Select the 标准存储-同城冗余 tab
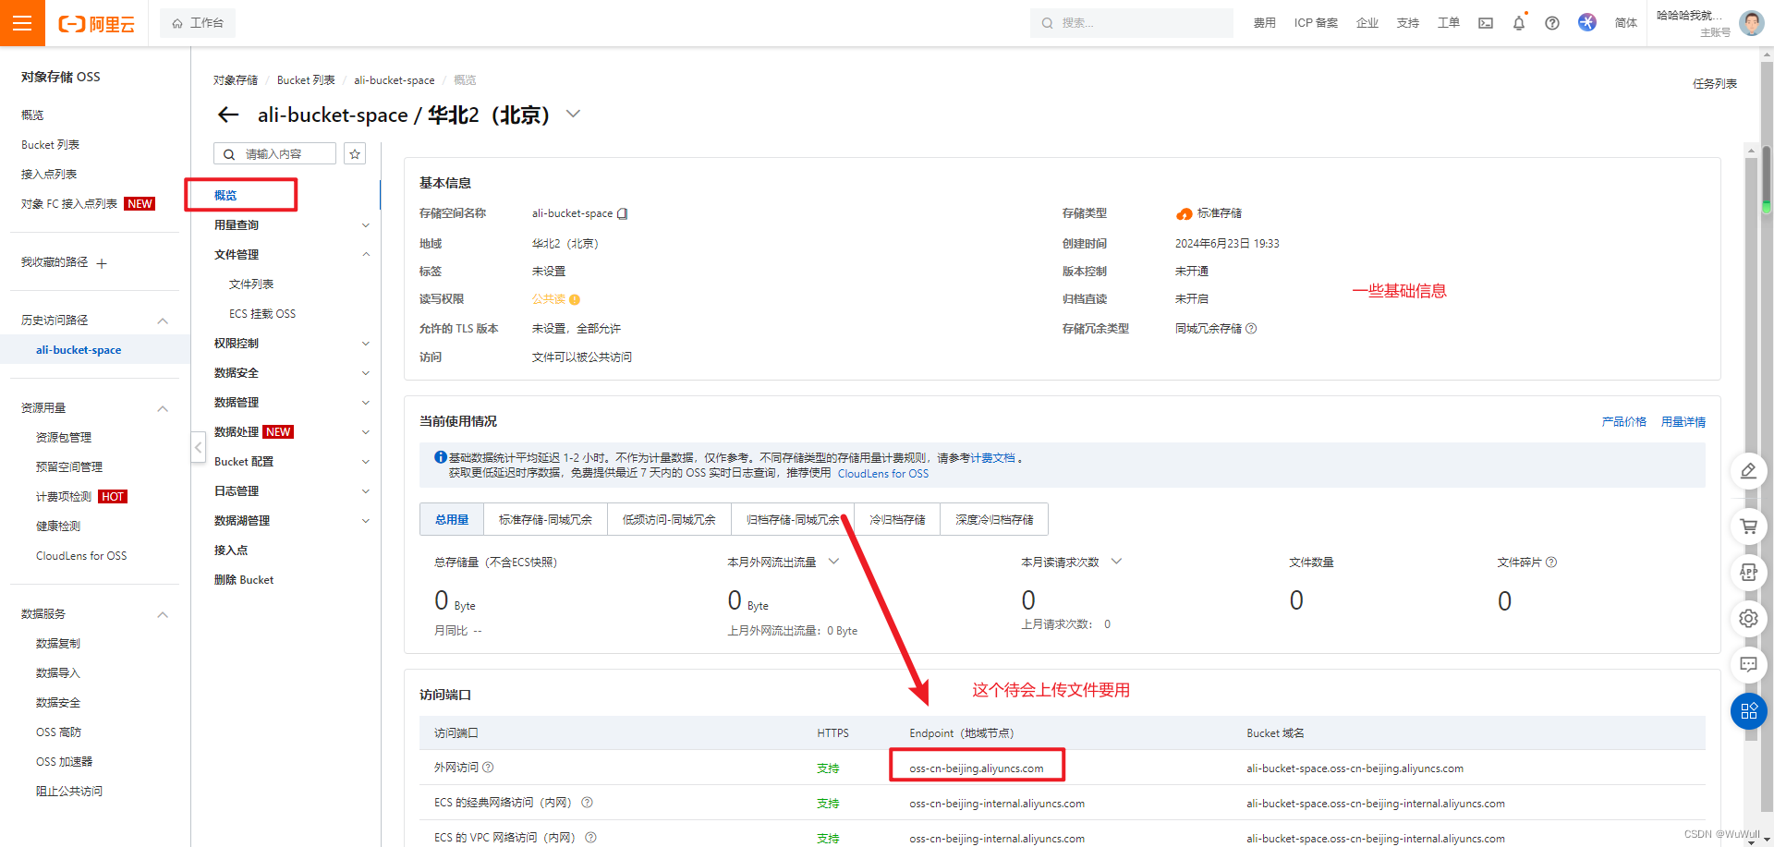 pos(545,520)
